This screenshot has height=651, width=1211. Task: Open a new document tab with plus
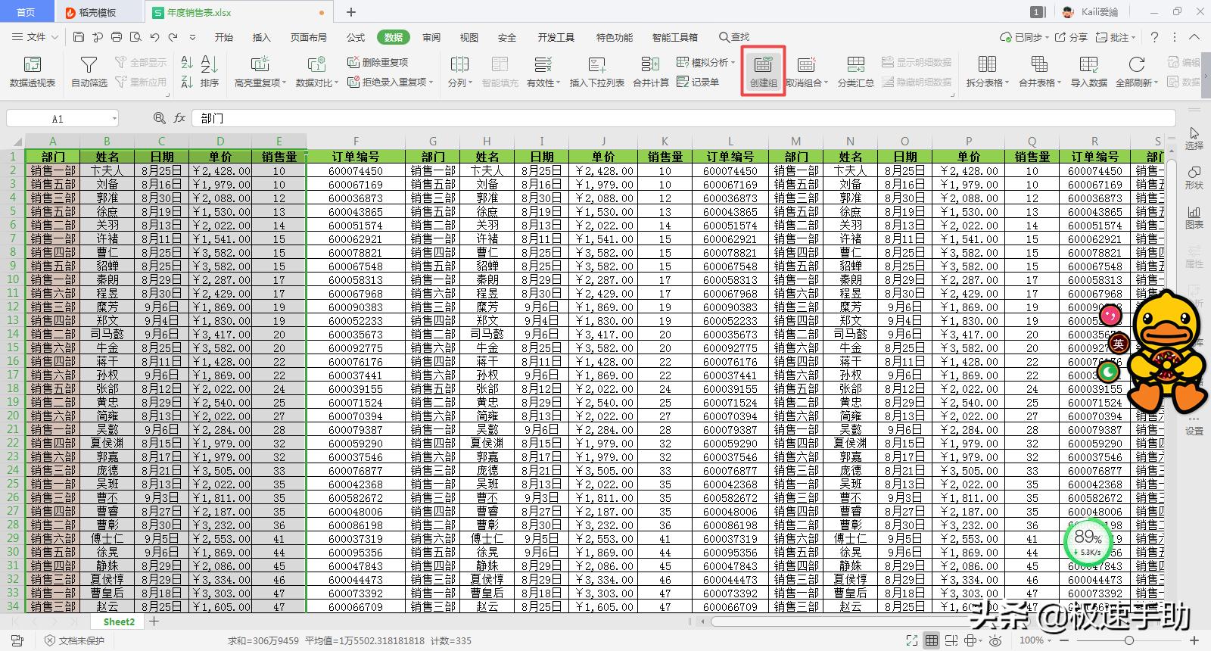(351, 12)
